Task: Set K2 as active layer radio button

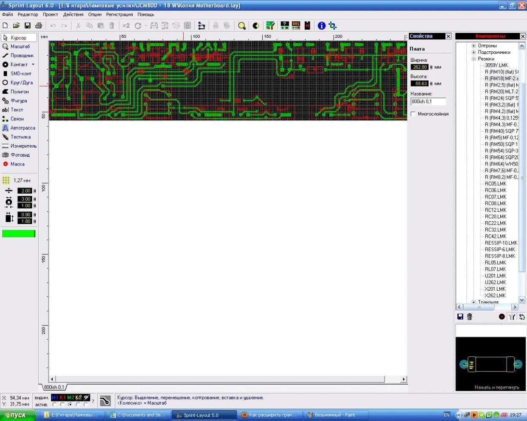Action: [x=78, y=405]
